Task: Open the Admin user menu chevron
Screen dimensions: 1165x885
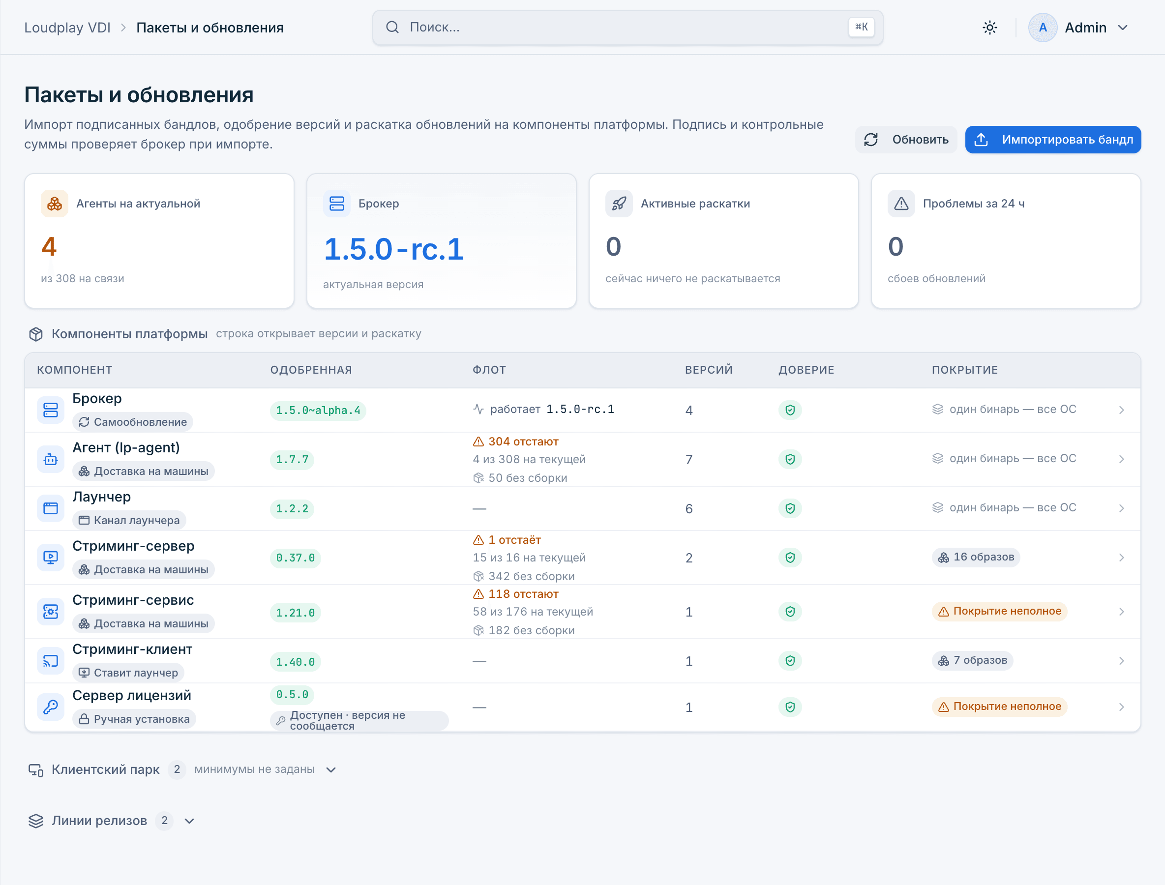Action: (1122, 28)
